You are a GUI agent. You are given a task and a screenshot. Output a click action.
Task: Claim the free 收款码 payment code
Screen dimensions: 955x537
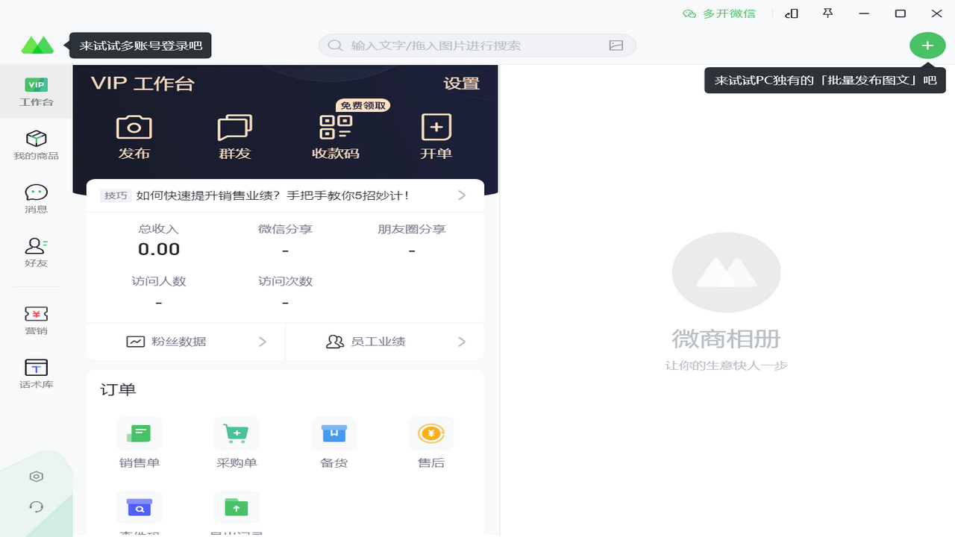pyautogui.click(x=334, y=128)
